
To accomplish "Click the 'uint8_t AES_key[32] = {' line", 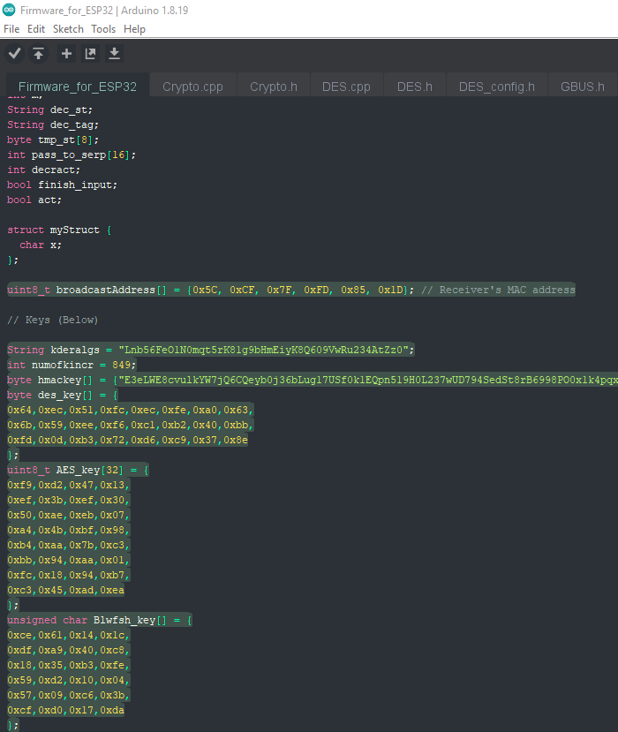I will [x=78, y=470].
